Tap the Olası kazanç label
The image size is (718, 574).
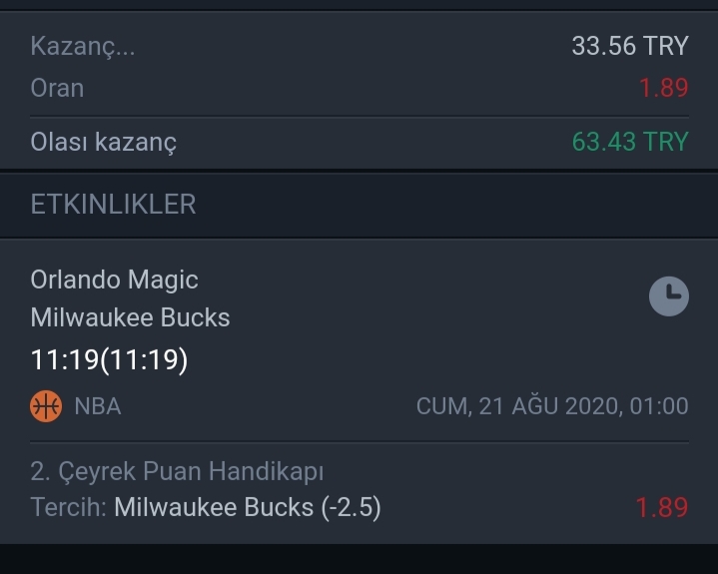coord(103,142)
